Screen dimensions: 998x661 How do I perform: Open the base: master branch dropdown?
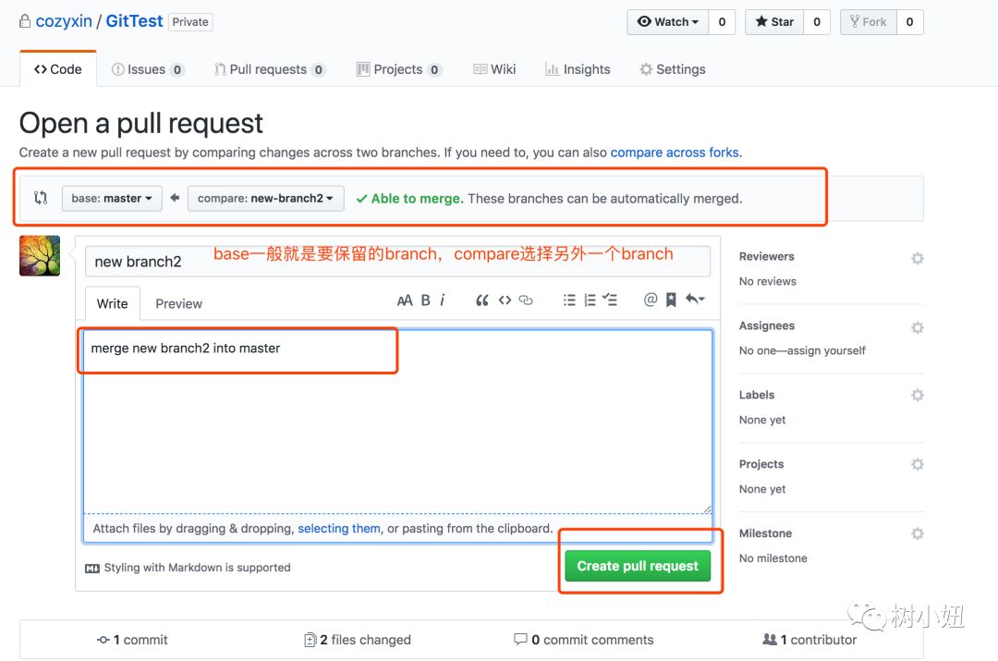tap(112, 198)
